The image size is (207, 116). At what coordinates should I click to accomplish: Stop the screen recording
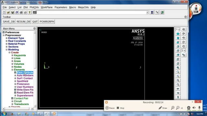pyautogui.click(x=121, y=108)
